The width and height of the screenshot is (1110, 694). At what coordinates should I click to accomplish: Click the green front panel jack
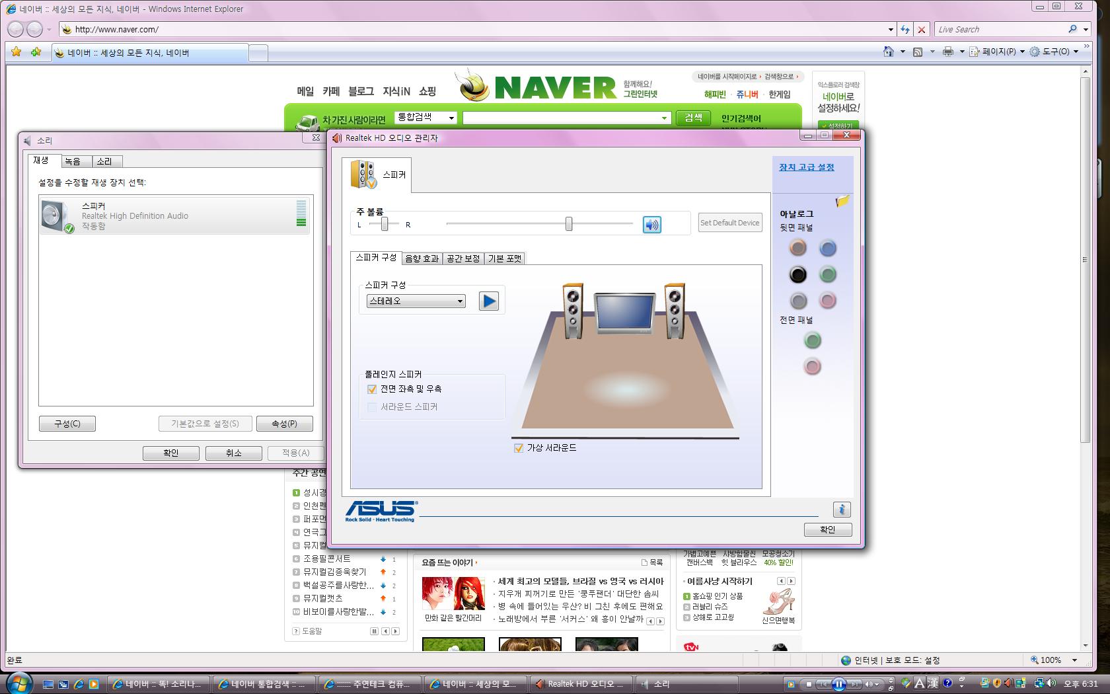coord(812,340)
